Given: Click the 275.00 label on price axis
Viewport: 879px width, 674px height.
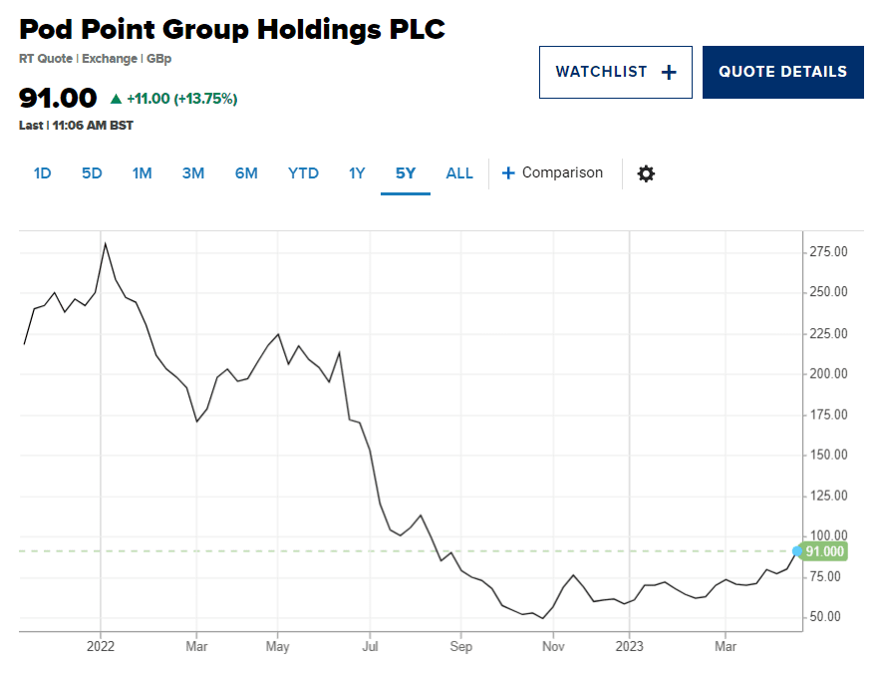Looking at the screenshot, I should pos(827,252).
